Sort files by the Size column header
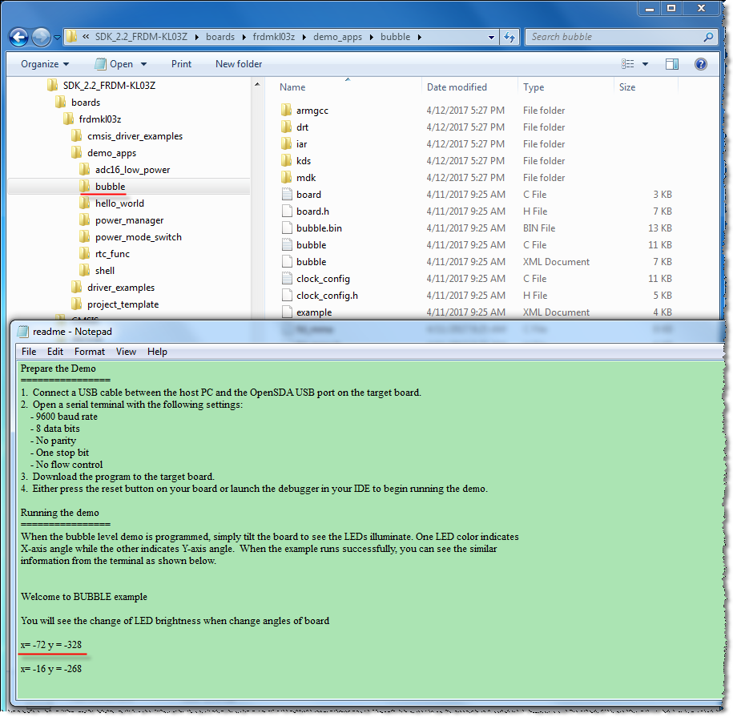The height and width of the screenshot is (717, 733). (627, 87)
